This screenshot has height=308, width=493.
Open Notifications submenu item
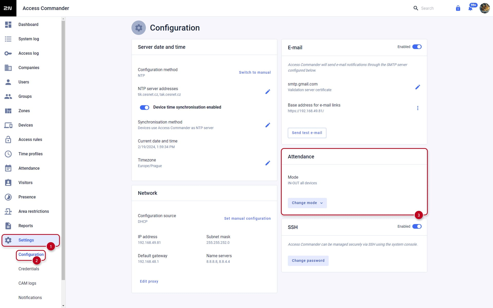[x=30, y=298]
